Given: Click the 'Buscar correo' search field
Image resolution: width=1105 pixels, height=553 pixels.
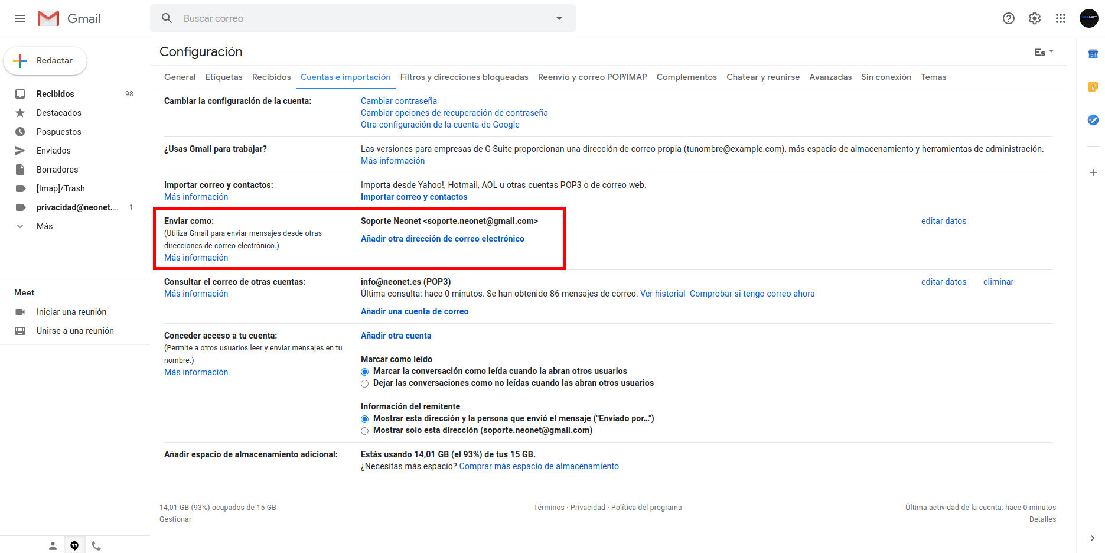Looking at the screenshot, I should (354, 18).
